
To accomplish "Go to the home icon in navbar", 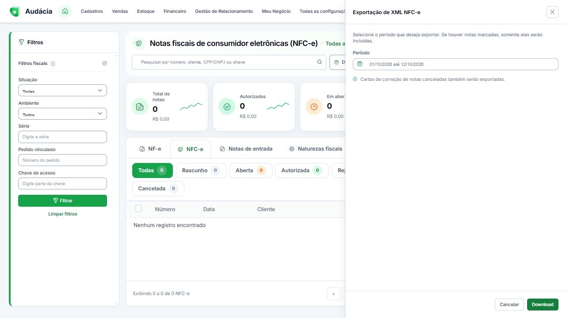I will 65,11.
